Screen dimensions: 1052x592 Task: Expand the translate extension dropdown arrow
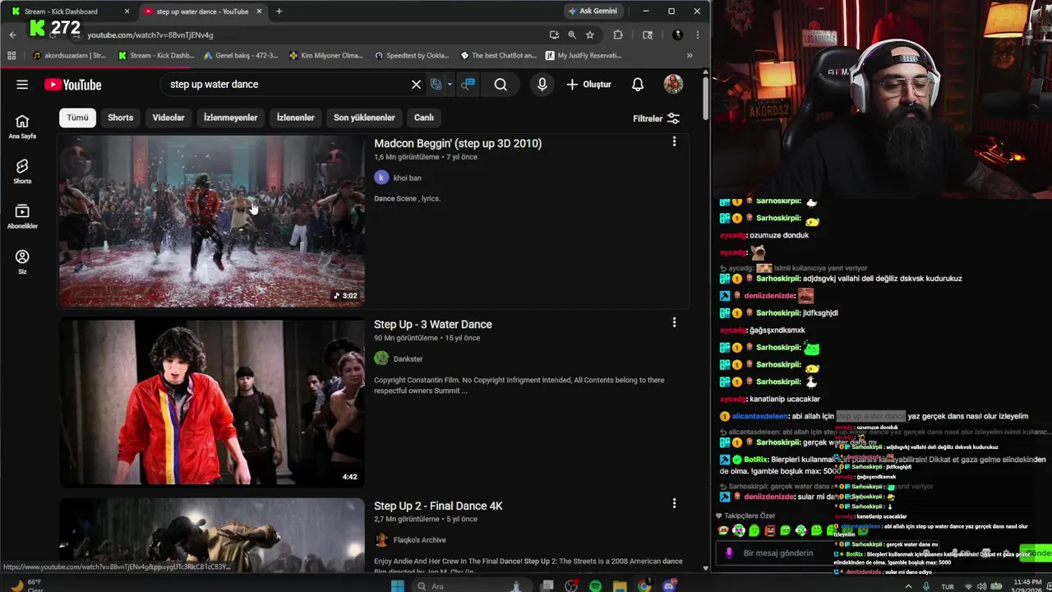click(x=450, y=85)
